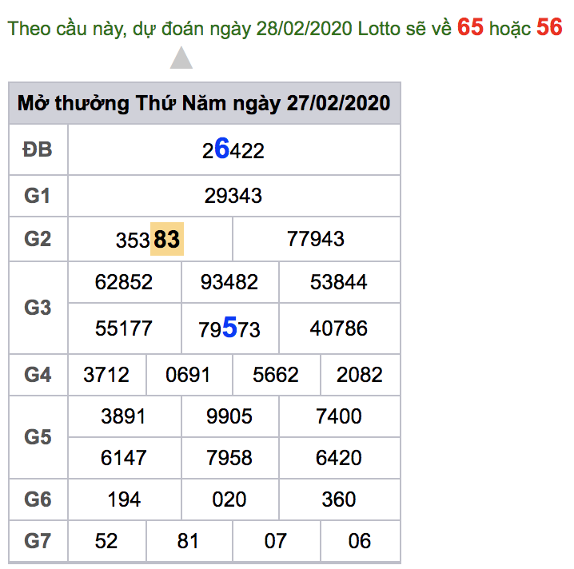Click the G6 result 020
The image size is (574, 569).
click(229, 499)
